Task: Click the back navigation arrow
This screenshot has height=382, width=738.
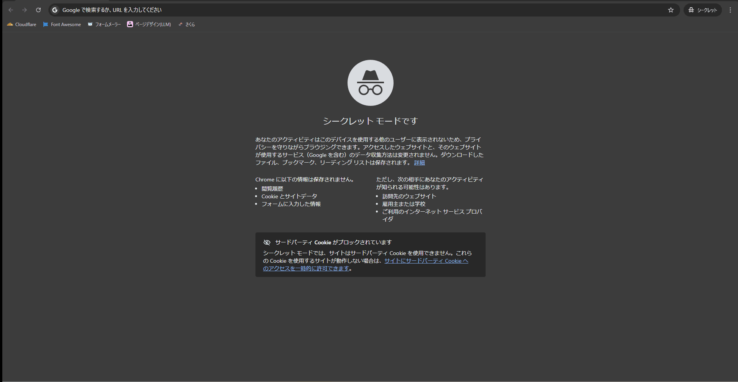Action: (x=10, y=10)
